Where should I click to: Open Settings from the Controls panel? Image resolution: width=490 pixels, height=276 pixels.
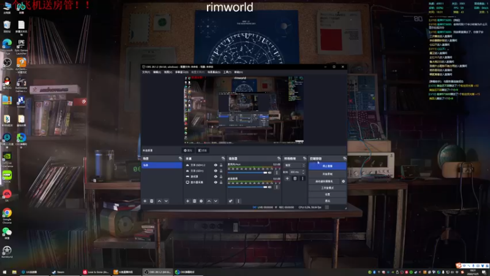coord(327,194)
